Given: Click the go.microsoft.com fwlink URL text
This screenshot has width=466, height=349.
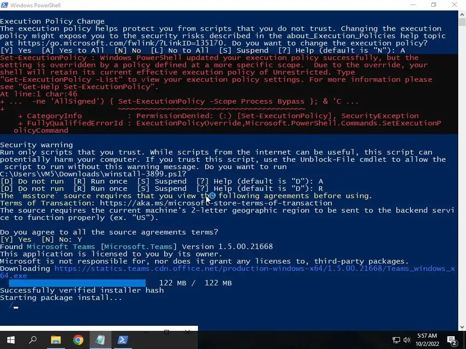Looking at the screenshot, I should (x=120, y=43).
